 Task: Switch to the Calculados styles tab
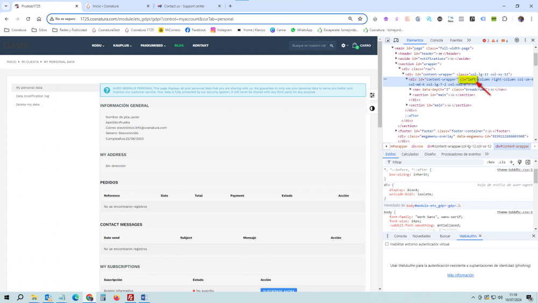(410, 154)
